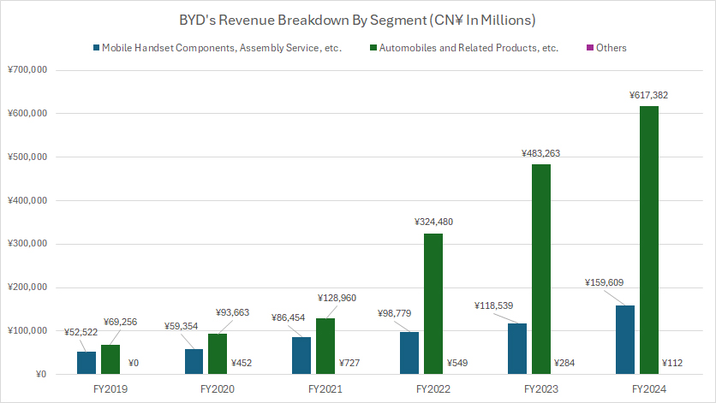Click the ¥159,609 data label
This screenshot has height=403, width=716.
tap(604, 282)
